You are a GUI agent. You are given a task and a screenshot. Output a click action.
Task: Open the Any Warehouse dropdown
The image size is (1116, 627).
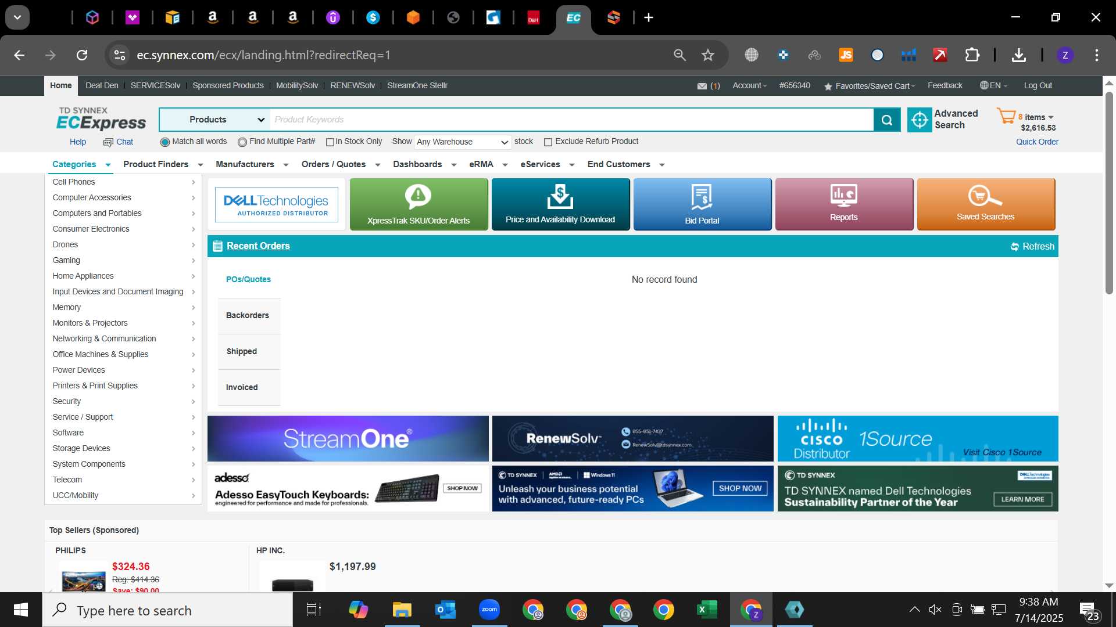(463, 142)
